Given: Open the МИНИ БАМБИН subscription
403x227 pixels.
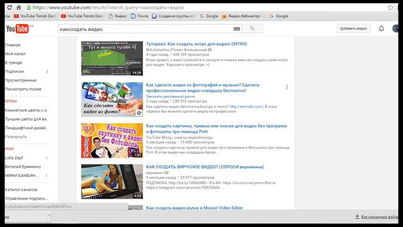Looking at the screenshot, I should click(22, 175).
